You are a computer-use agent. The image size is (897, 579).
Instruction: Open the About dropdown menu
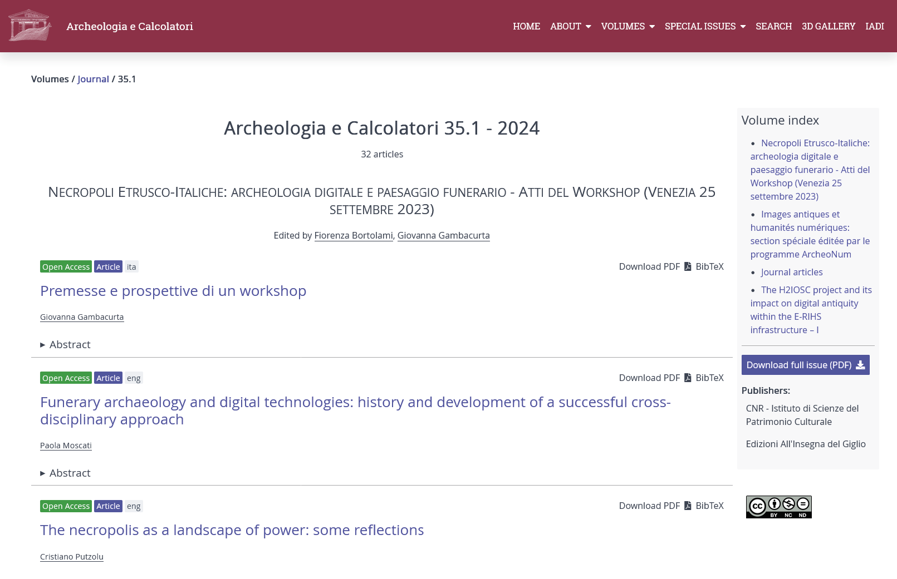click(x=570, y=26)
